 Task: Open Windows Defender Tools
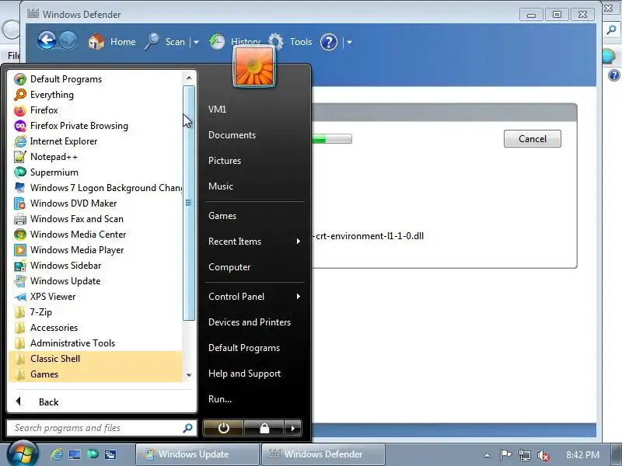(x=290, y=42)
